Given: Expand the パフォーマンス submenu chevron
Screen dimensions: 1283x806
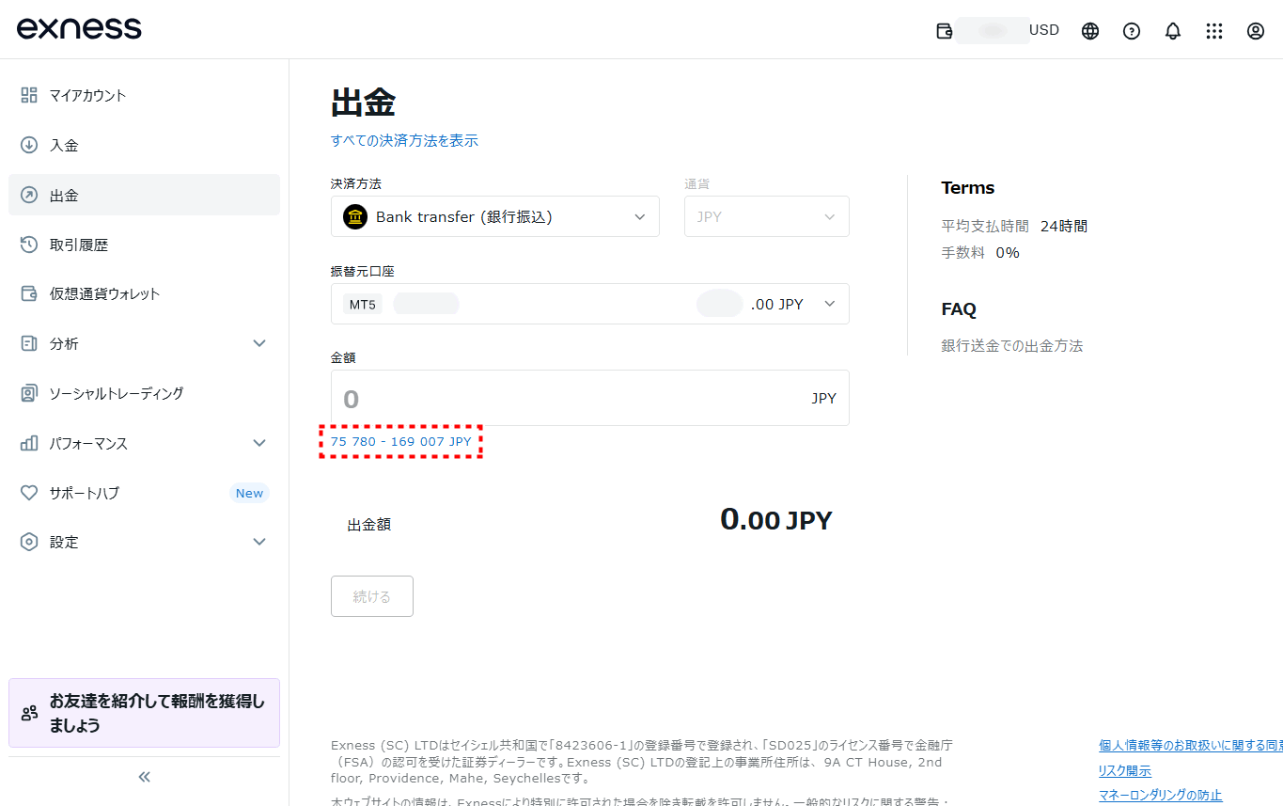Looking at the screenshot, I should tap(260, 443).
